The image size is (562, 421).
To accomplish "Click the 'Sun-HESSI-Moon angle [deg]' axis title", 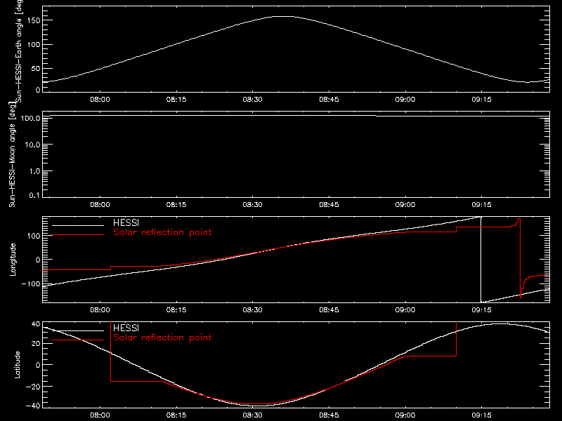I will [x=12, y=154].
